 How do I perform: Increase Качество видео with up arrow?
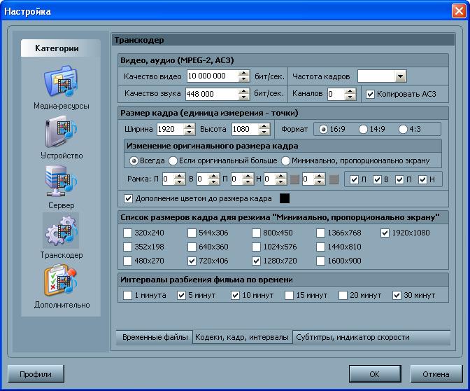243,73
